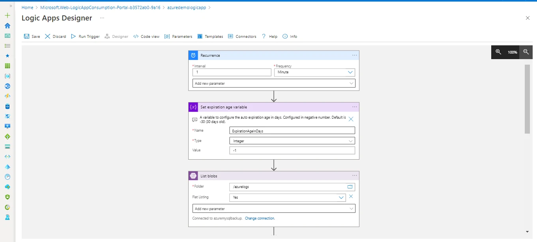Click the comment note icon on Set variable card
The image size is (537, 242).
[x=194, y=119]
